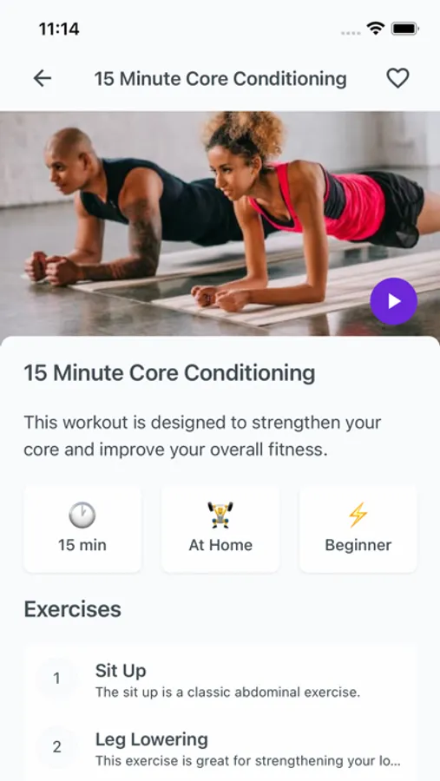Viewport: 440px width, 781px height.
Task: Tap the 11:14 clock in status bar
Action: point(59,29)
